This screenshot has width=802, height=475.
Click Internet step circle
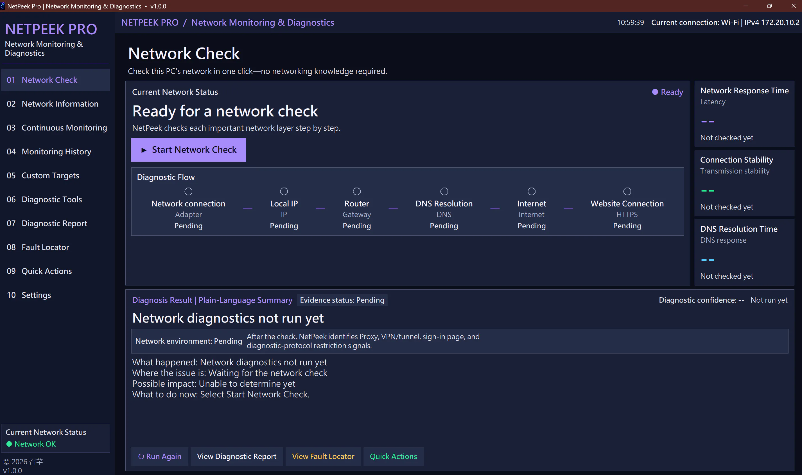point(531,192)
